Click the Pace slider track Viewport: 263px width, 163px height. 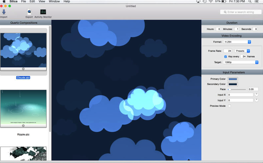[x=237, y=90]
